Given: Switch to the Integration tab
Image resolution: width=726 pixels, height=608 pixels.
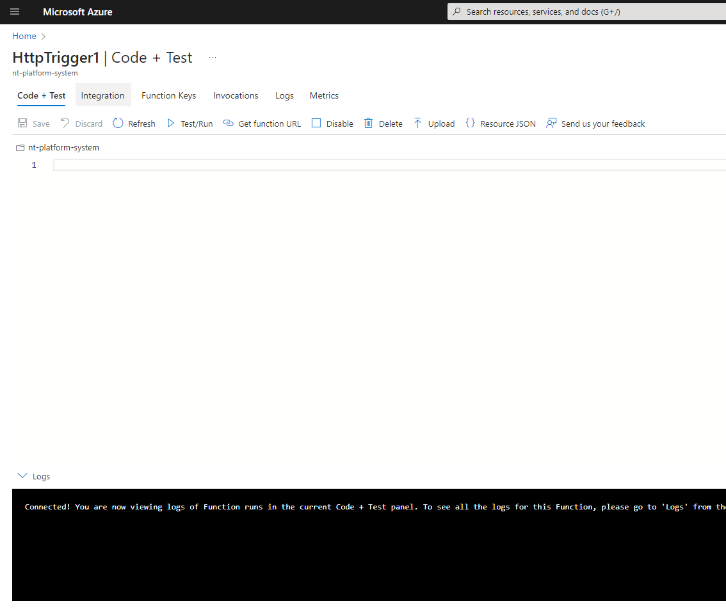Looking at the screenshot, I should coord(103,95).
